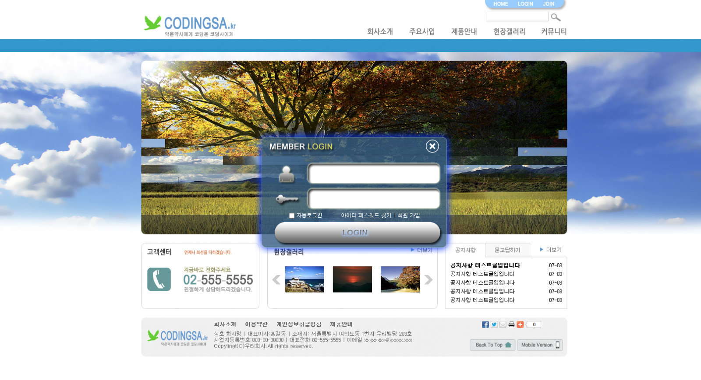Open the 커뮤니티 top menu
Image resolution: width=701 pixels, height=380 pixels.
554,31
